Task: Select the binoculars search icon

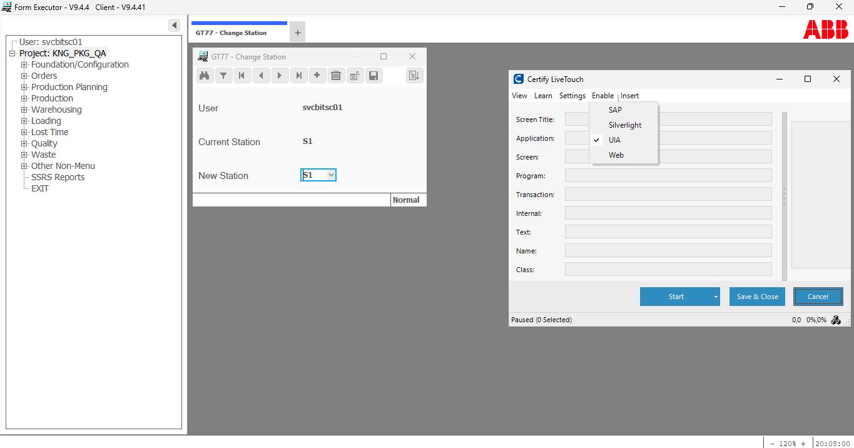Action: (205, 75)
